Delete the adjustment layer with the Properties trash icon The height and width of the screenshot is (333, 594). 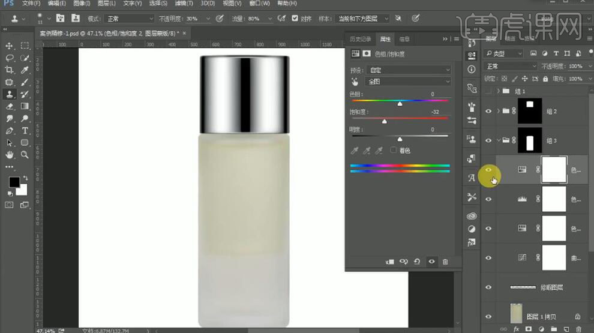[x=445, y=262]
